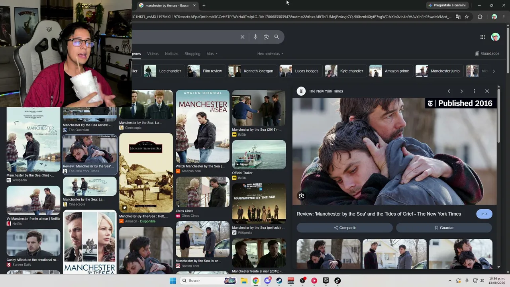Open the Windows Start menu
Image resolution: width=510 pixels, height=287 pixels.
[173, 281]
